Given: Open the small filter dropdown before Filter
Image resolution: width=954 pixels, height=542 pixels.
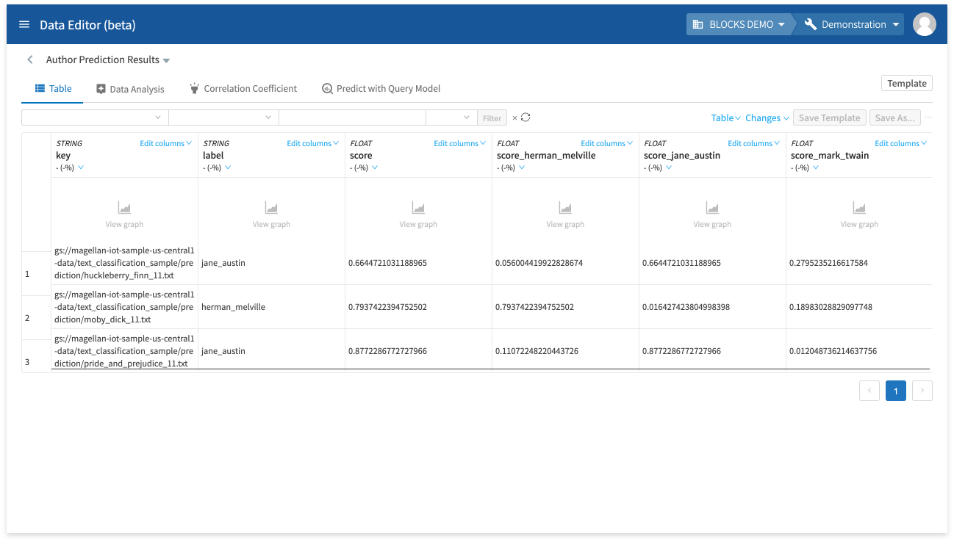Looking at the screenshot, I should click(x=451, y=118).
